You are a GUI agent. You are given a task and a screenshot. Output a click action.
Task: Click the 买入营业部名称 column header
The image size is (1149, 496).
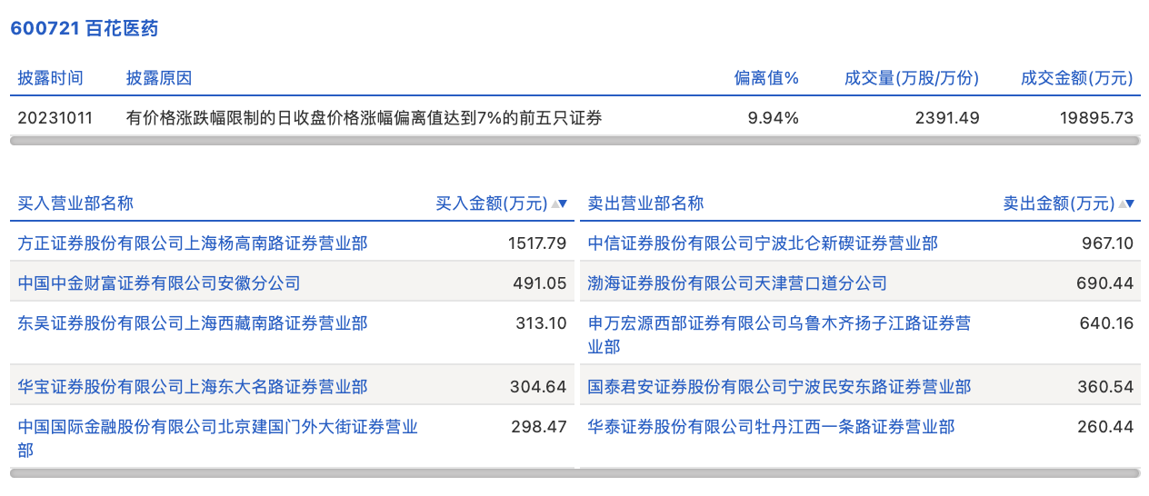click(75, 203)
